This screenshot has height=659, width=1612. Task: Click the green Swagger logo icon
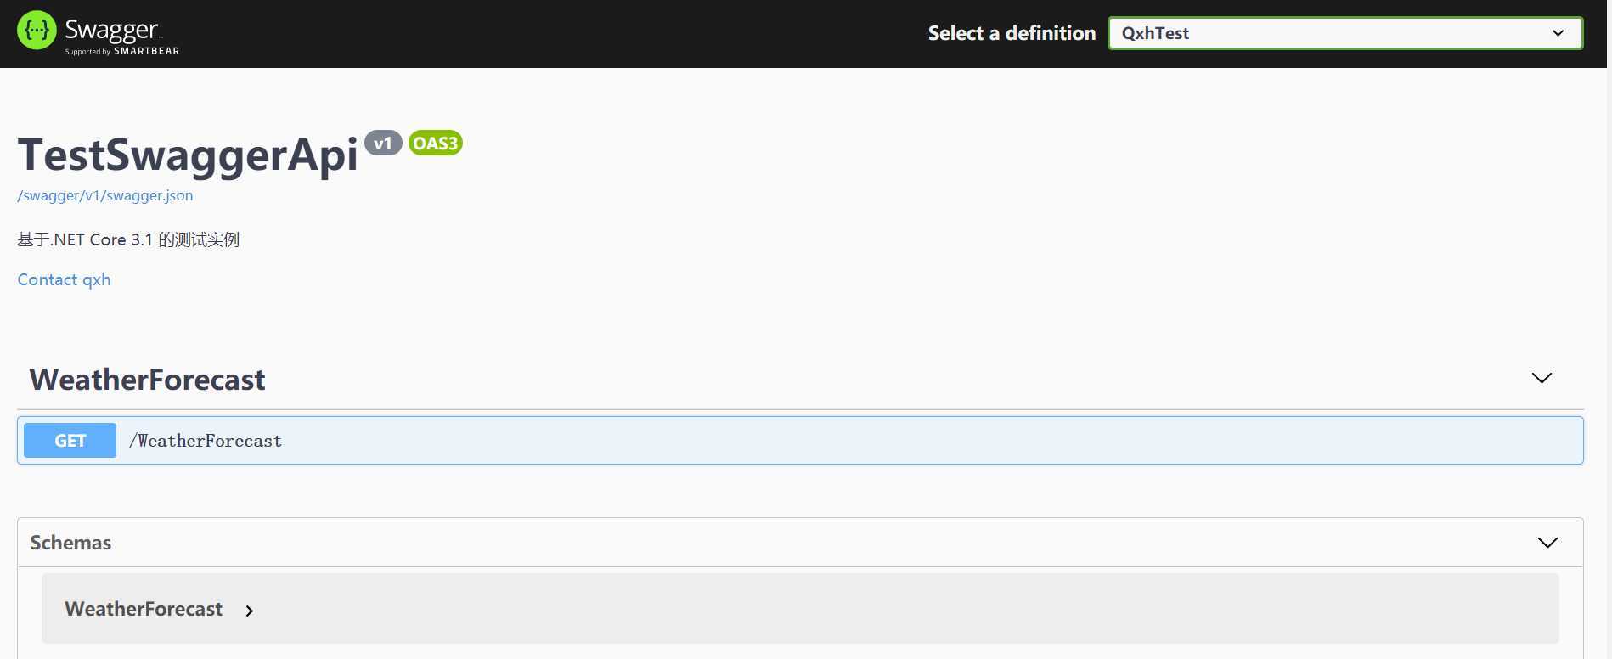coord(37,31)
